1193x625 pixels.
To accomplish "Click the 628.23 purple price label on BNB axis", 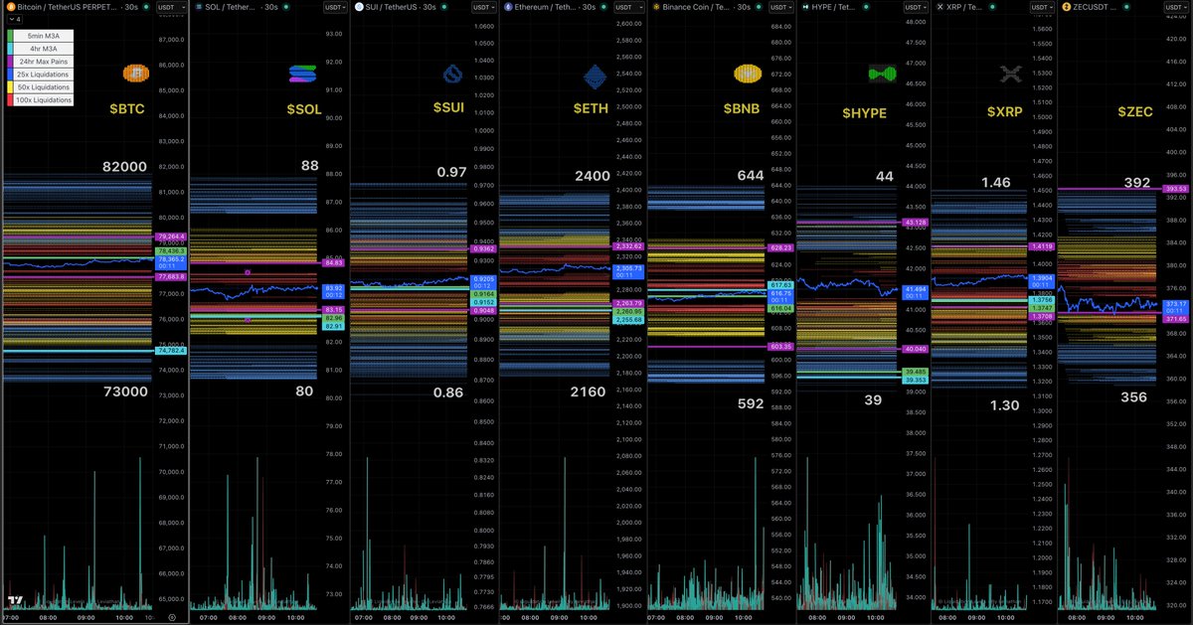I will coord(780,247).
